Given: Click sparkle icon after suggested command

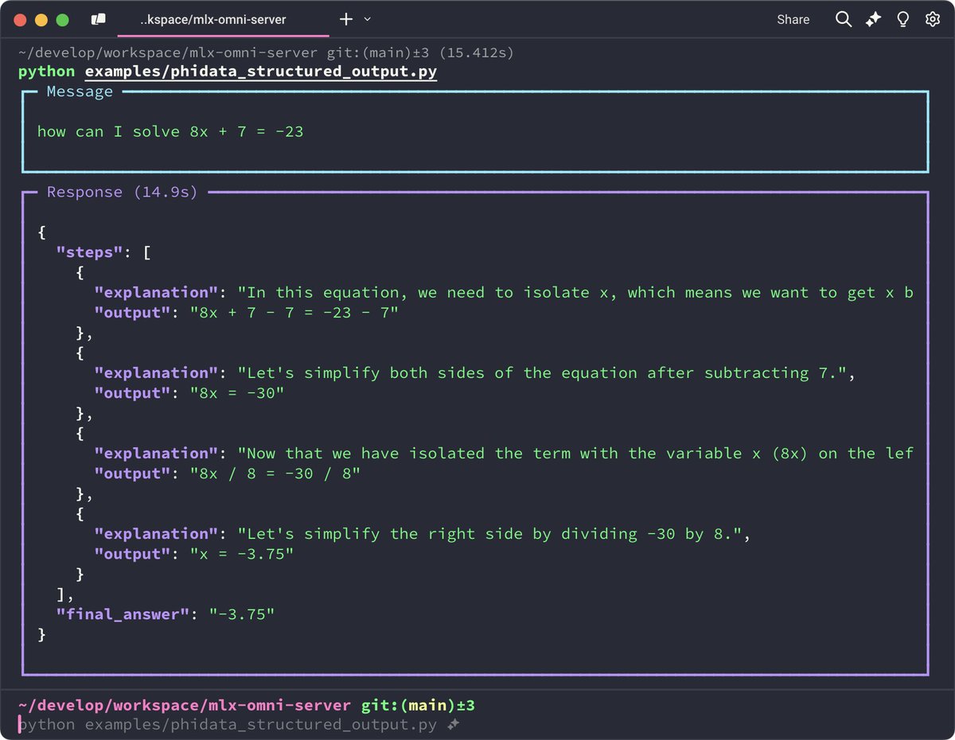Looking at the screenshot, I should 454,725.
